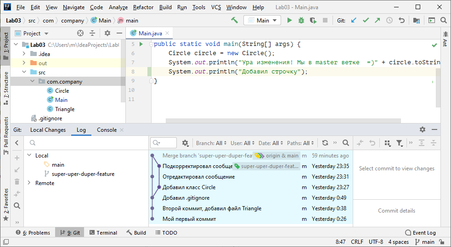Screen dimensions: 451x247
Task: Open the Analyze menu
Action: [x=118, y=7]
